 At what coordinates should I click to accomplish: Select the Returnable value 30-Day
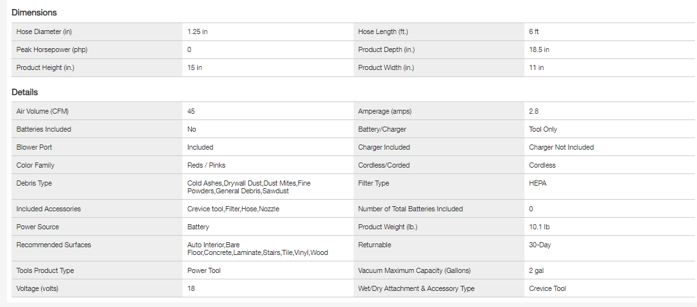pyautogui.click(x=540, y=245)
